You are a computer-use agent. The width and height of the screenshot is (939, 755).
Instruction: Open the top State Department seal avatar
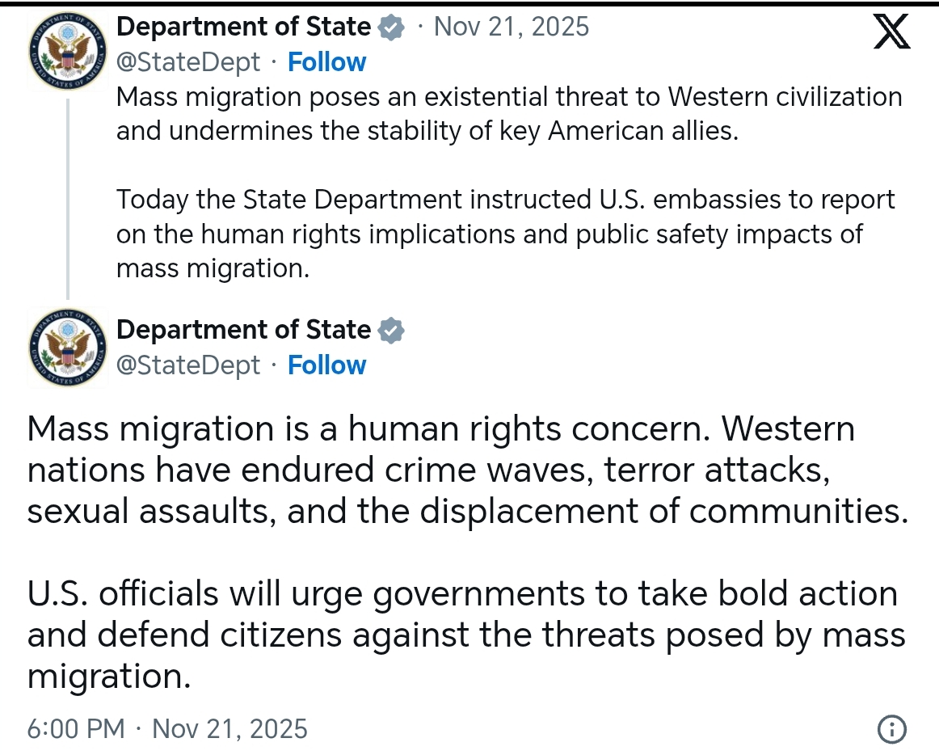[67, 50]
